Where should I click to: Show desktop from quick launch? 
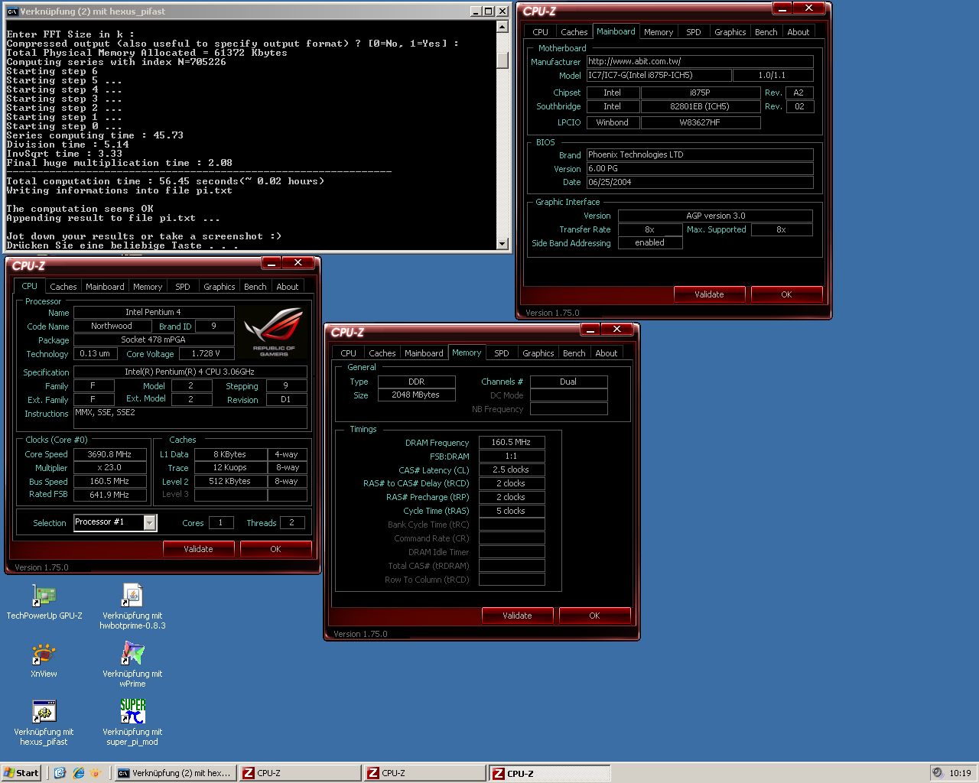(60, 773)
